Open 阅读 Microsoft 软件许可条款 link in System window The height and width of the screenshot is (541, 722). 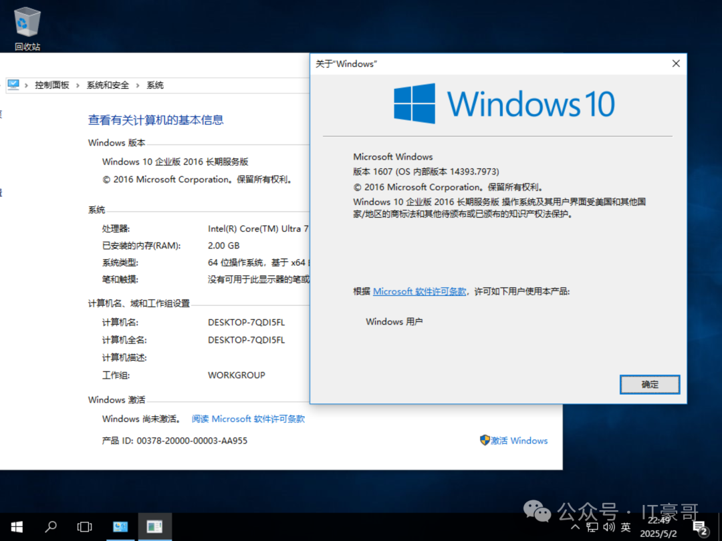coord(248,419)
